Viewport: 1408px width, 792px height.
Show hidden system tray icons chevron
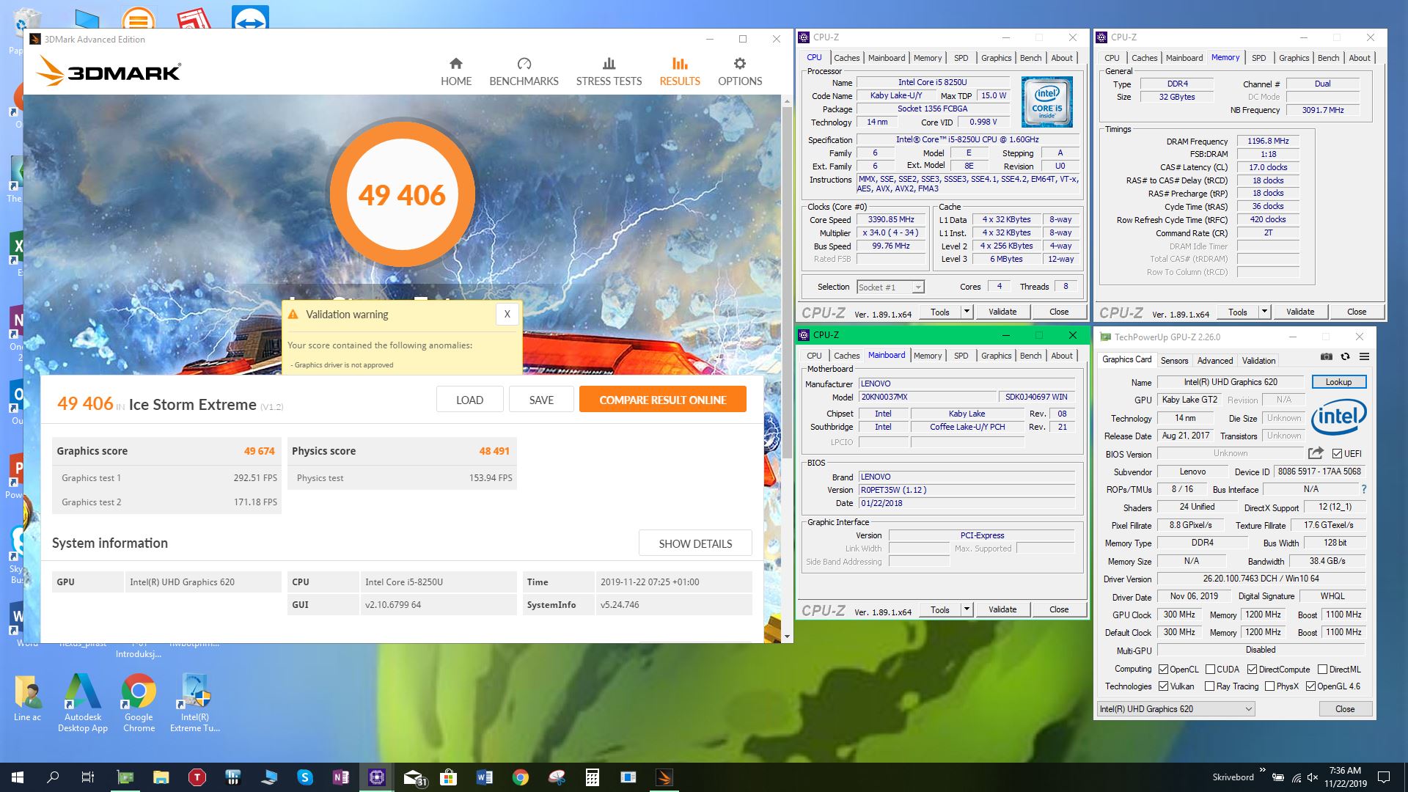1262,771
